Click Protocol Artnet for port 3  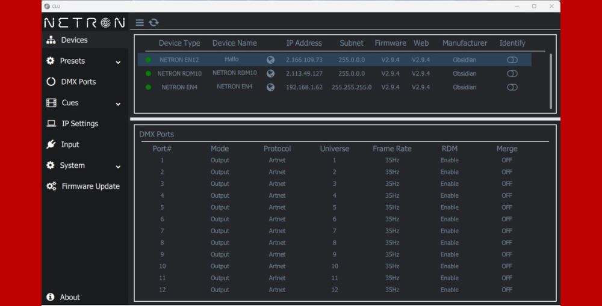tap(277, 184)
